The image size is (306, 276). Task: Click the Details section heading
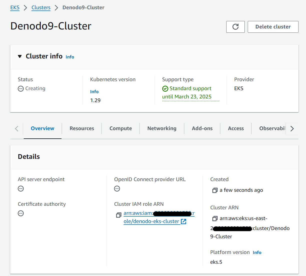pos(29,157)
